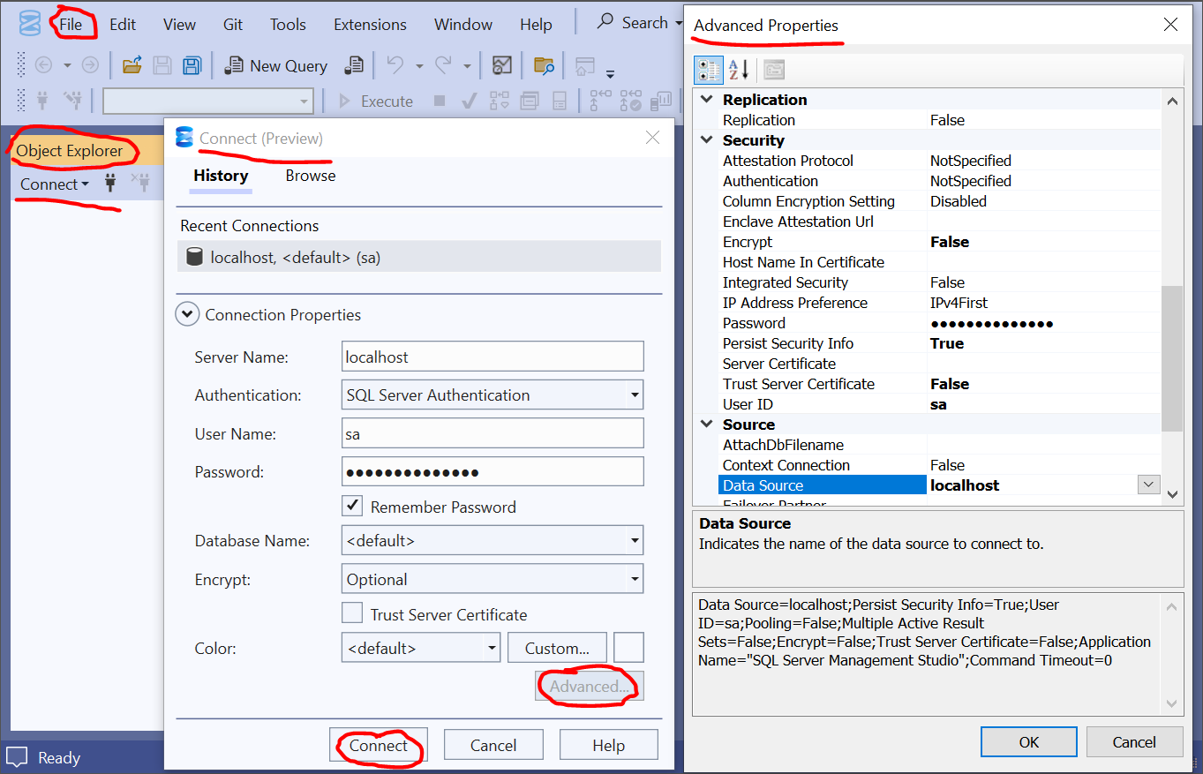Click the New Query toolbar button
Viewport: 1203px width, 774px height.
(x=276, y=65)
